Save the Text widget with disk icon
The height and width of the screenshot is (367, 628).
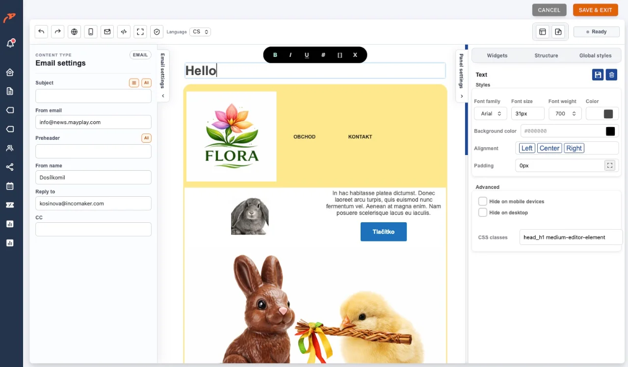point(598,75)
